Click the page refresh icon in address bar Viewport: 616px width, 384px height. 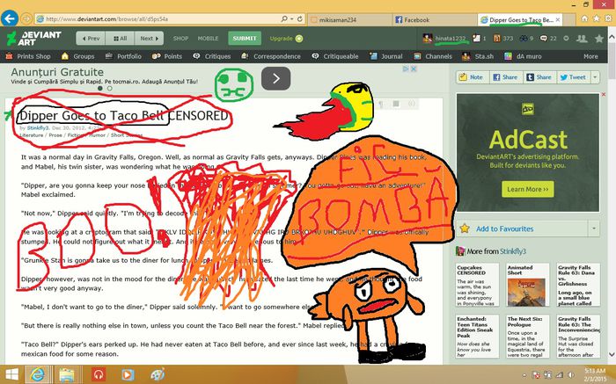coord(300,18)
